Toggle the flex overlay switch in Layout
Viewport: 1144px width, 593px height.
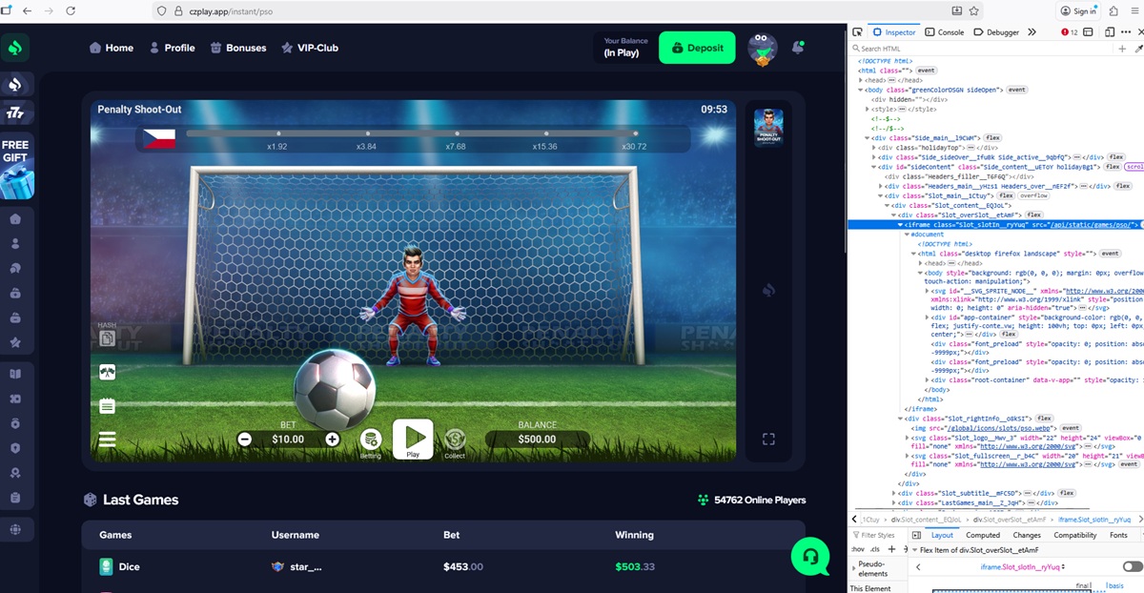(1132, 566)
